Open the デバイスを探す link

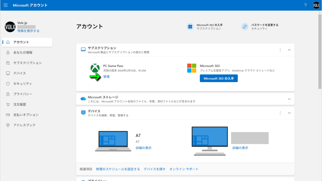click(154, 169)
